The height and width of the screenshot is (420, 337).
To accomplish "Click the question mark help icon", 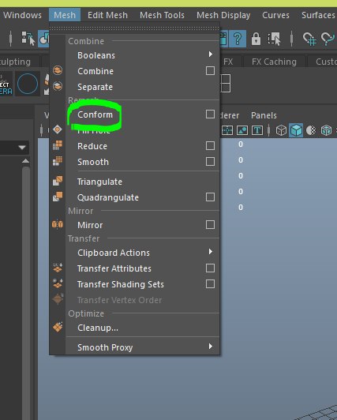I will tap(237, 39).
